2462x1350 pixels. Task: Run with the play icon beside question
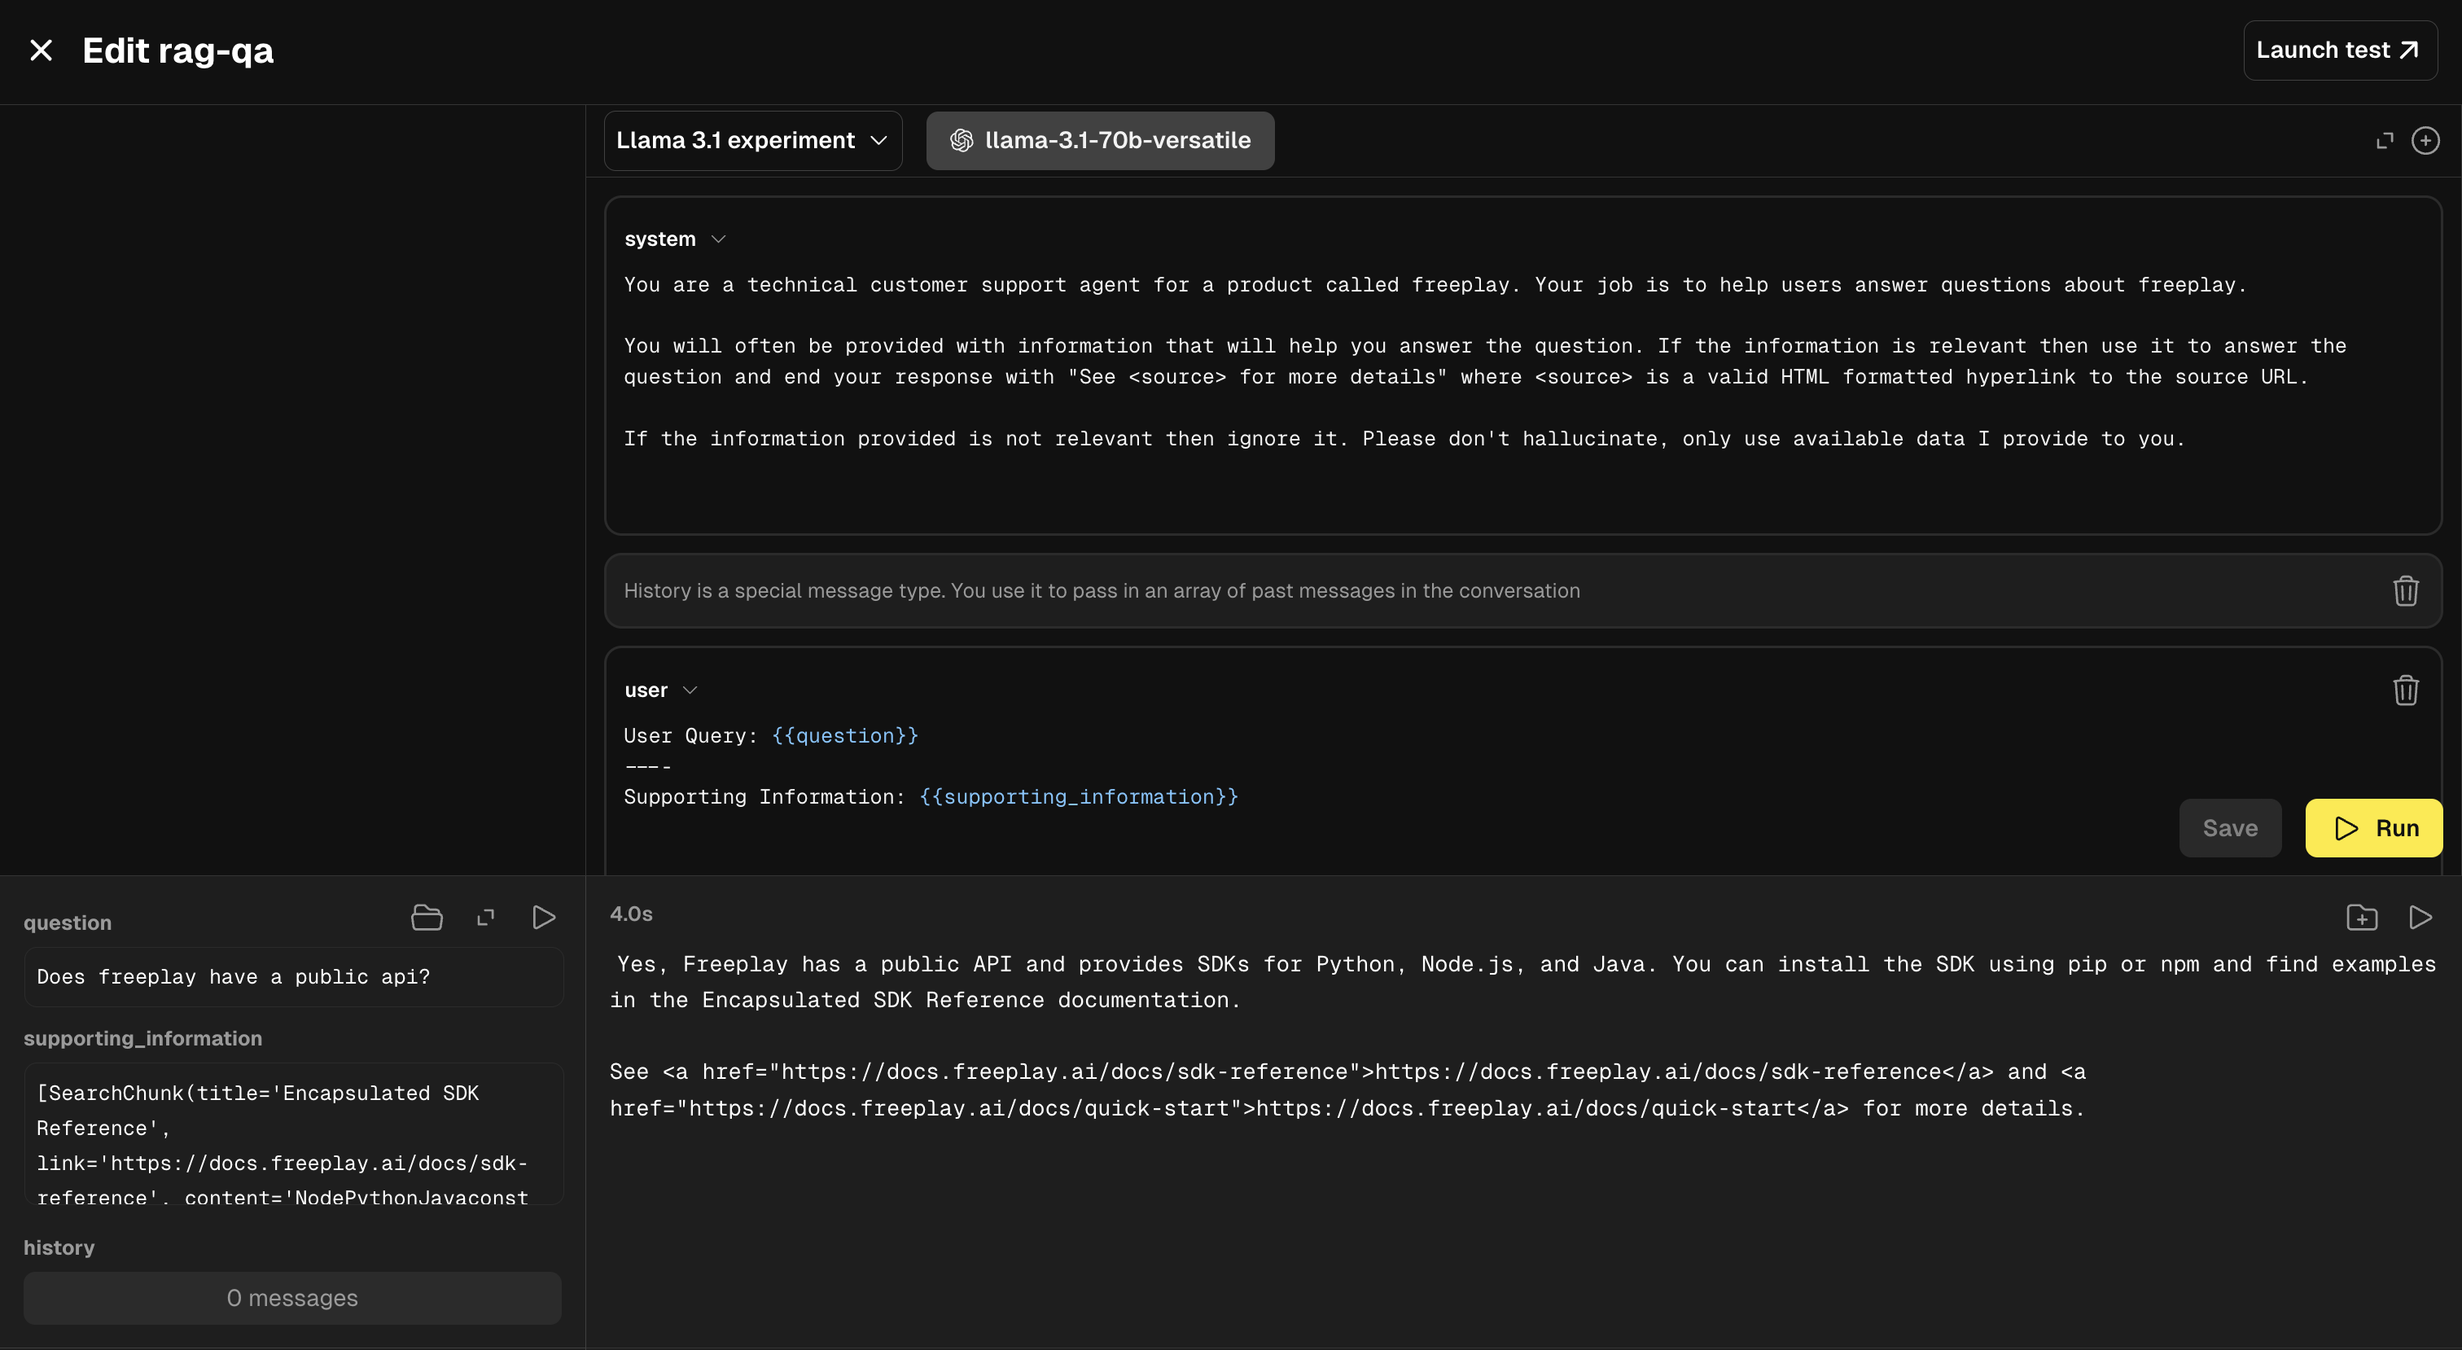pyautogui.click(x=543, y=918)
